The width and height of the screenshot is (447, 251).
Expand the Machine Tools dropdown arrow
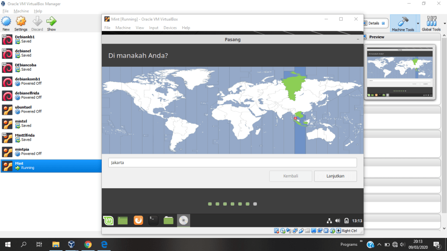click(x=418, y=23)
